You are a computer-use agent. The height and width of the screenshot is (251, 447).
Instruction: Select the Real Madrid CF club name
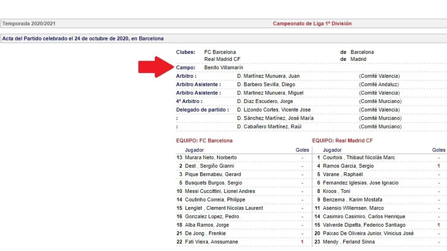pyautogui.click(x=222, y=59)
